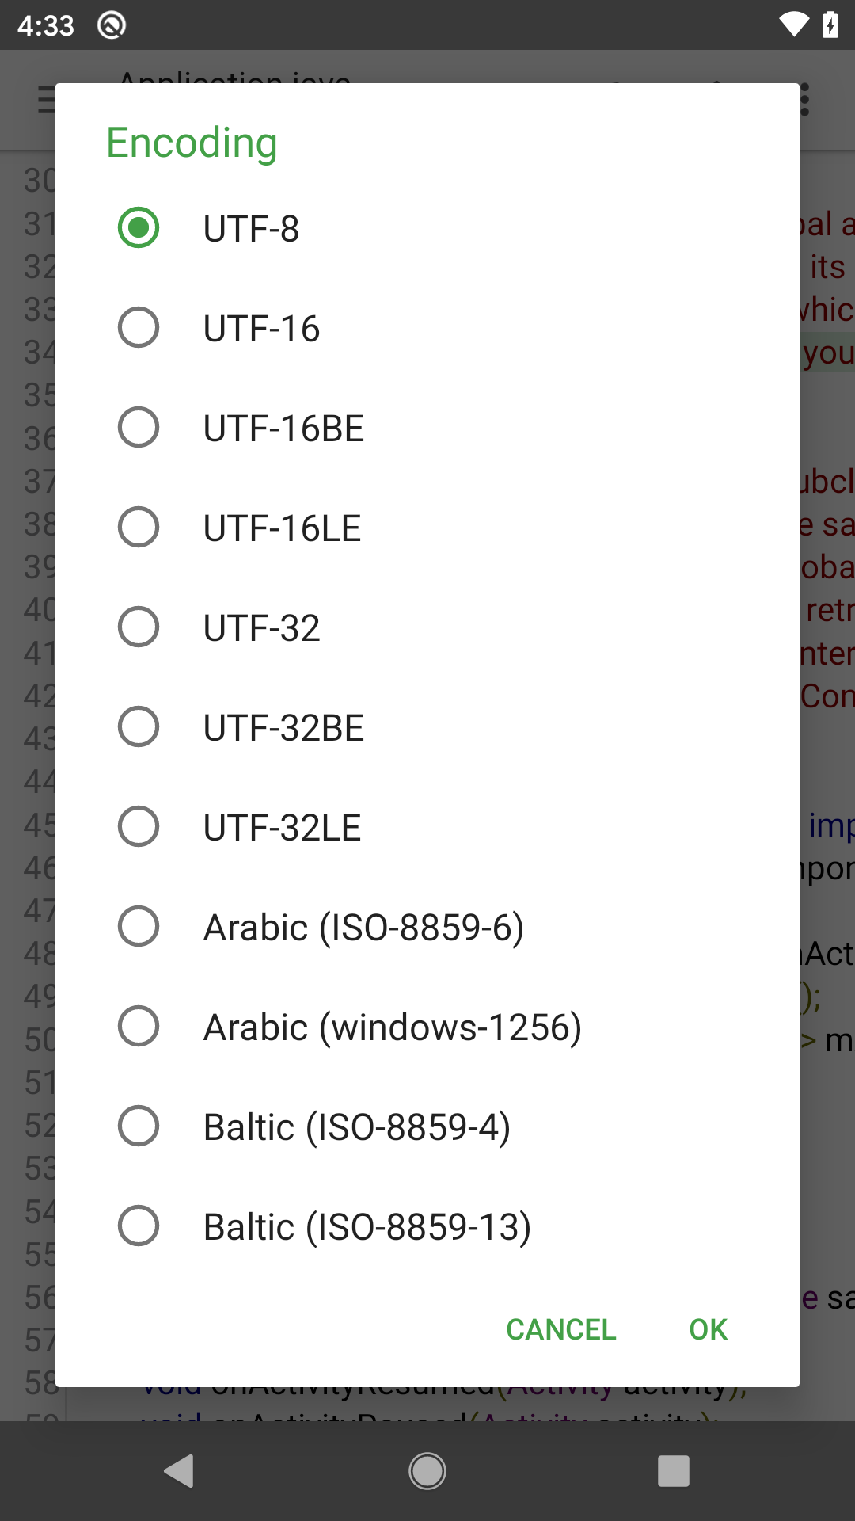Open recent apps square button
Image resolution: width=855 pixels, height=1521 pixels.
click(x=674, y=1471)
